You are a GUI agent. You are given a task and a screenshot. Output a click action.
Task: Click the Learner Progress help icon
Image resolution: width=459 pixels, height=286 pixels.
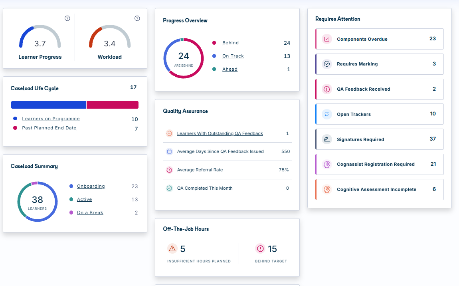[x=67, y=18]
